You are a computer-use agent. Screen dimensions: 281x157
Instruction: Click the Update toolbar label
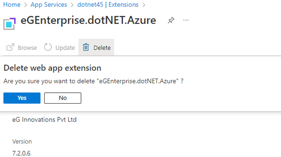pos(65,48)
